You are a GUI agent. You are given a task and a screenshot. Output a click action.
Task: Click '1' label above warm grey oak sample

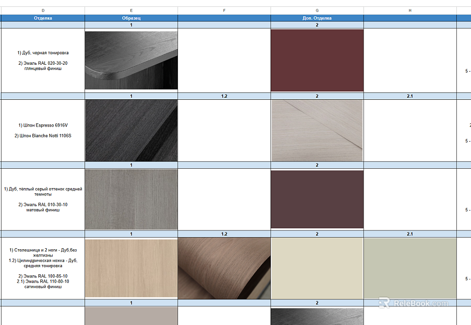(131, 165)
